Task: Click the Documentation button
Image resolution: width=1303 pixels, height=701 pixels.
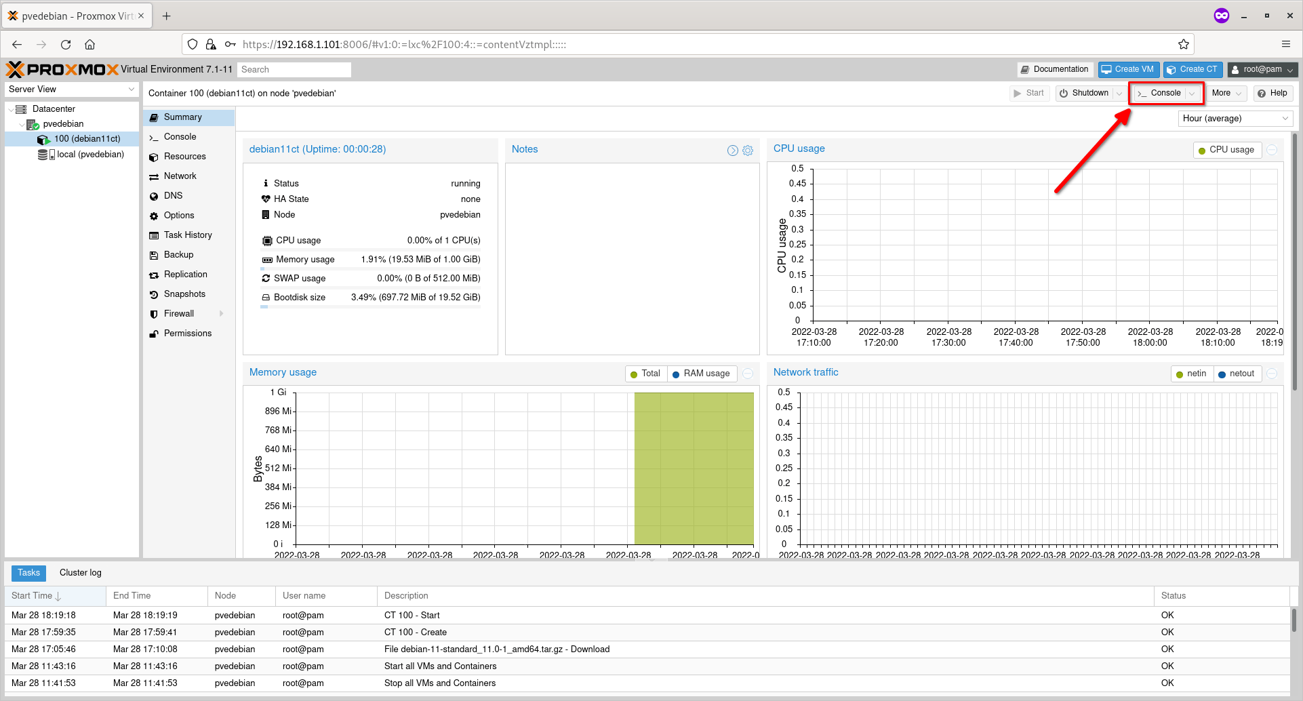Action: point(1054,69)
